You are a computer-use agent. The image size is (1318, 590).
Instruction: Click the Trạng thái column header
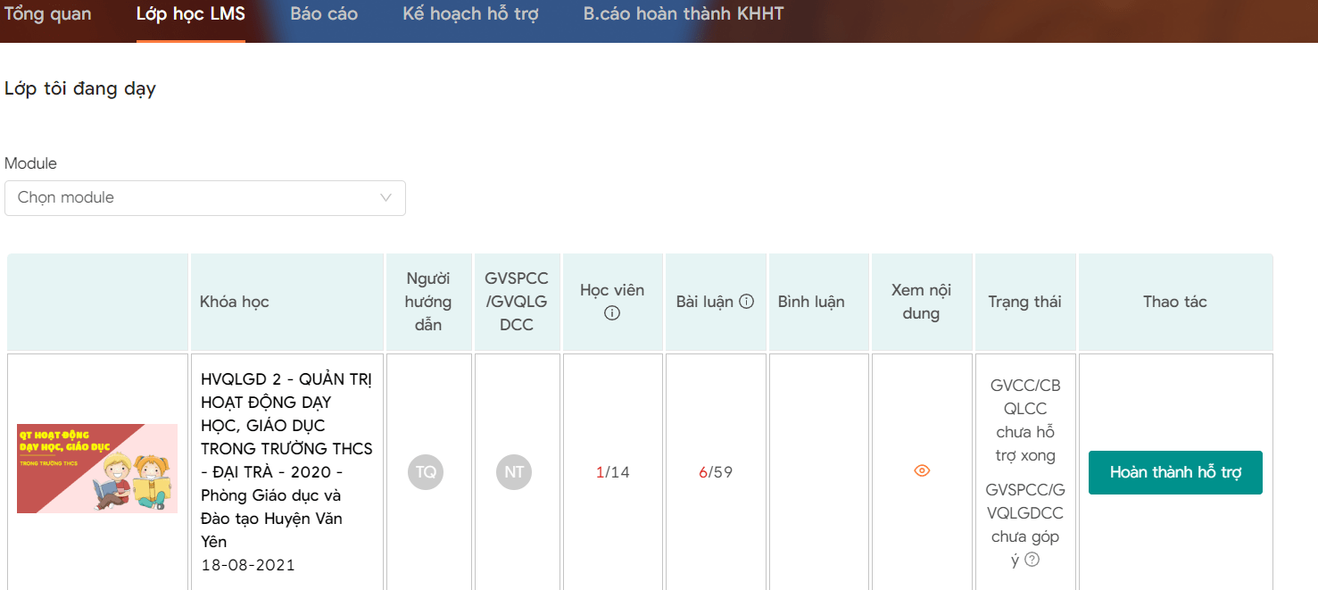point(1024,302)
